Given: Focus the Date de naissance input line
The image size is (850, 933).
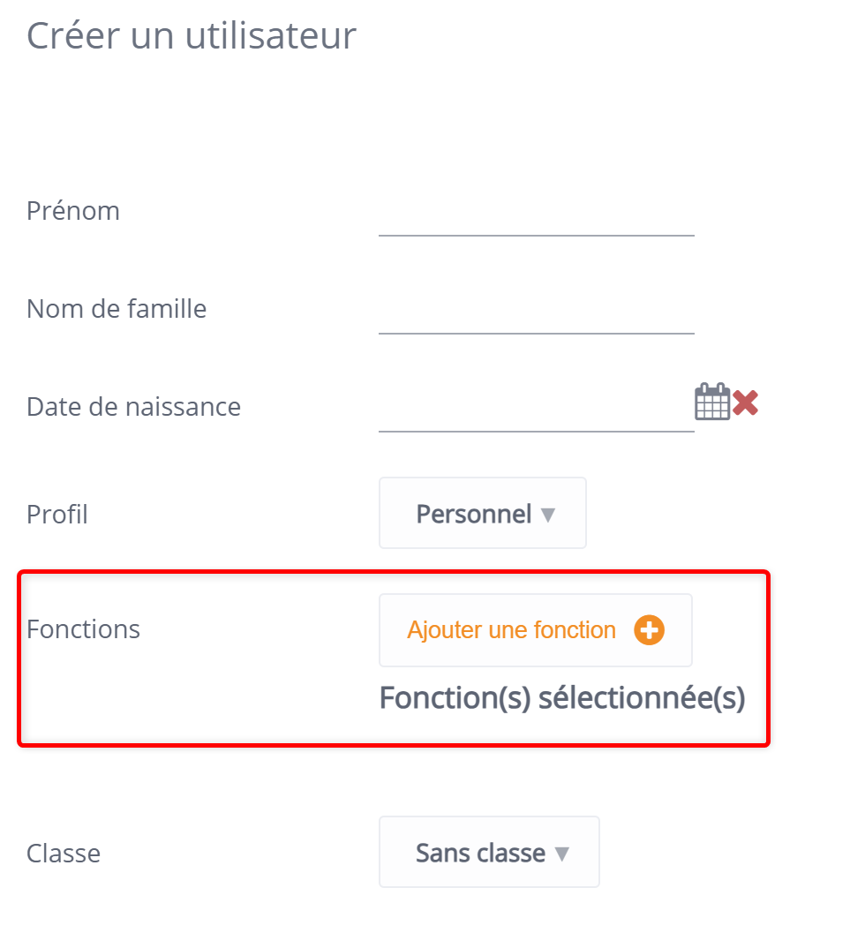Looking at the screenshot, I should click(535, 424).
